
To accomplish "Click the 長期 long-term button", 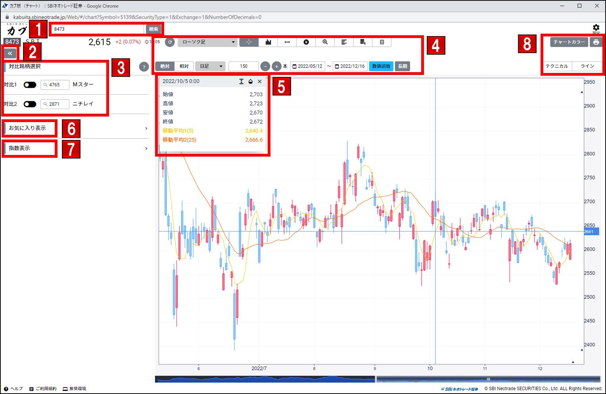I will [x=403, y=66].
